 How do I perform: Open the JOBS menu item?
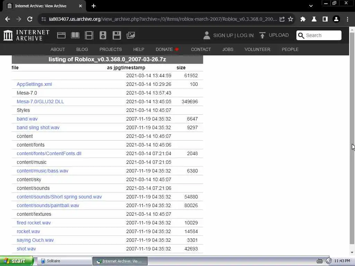(x=227, y=49)
